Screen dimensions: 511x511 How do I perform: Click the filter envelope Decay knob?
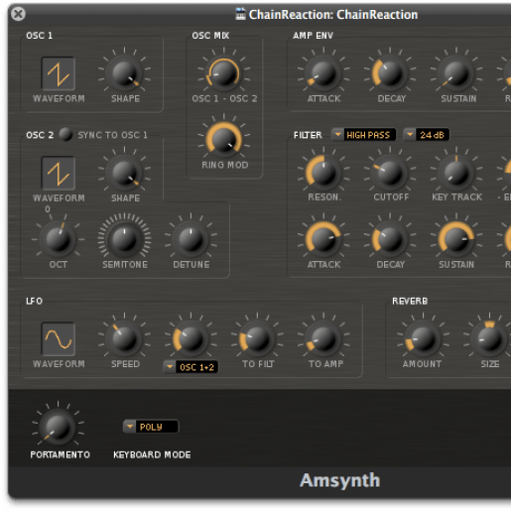point(390,239)
